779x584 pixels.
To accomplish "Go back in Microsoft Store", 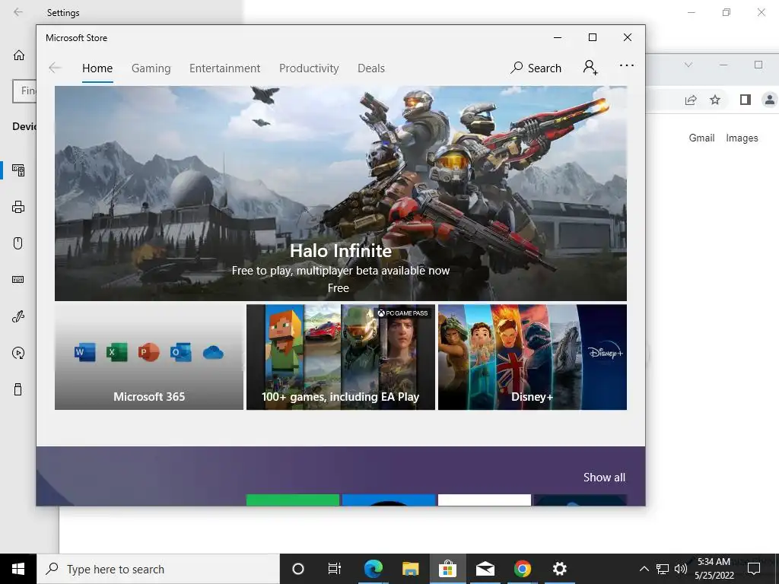I will coord(55,68).
